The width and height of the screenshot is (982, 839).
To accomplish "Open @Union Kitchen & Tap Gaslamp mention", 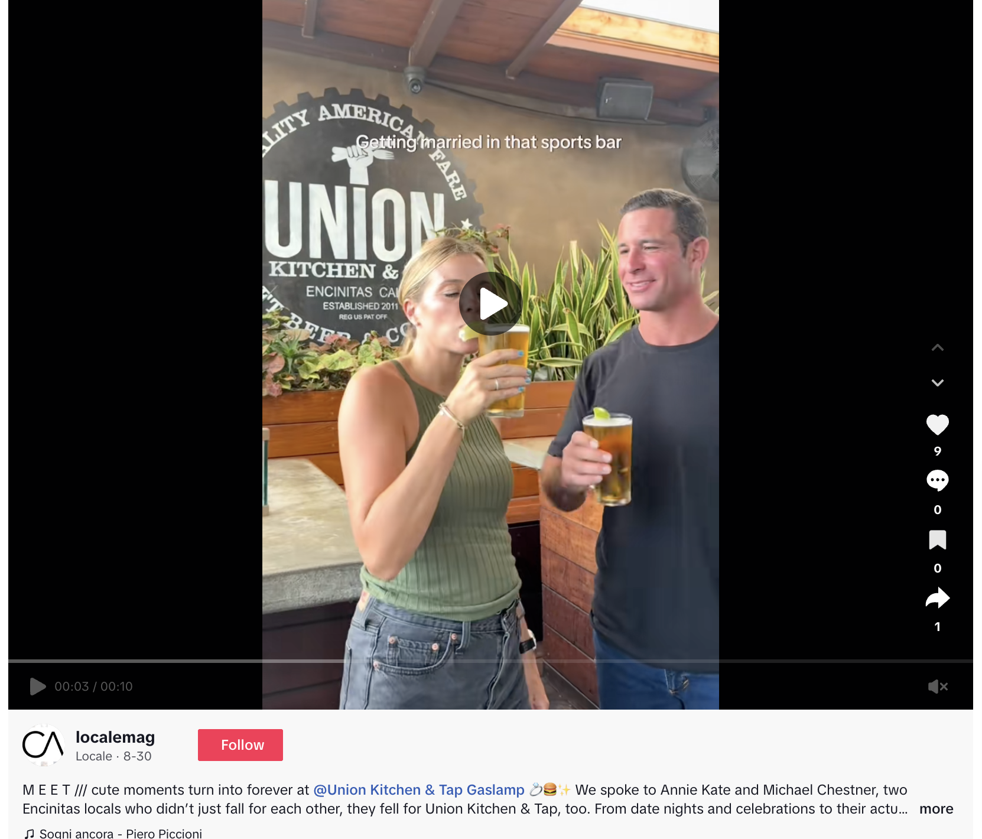I will tap(419, 790).
